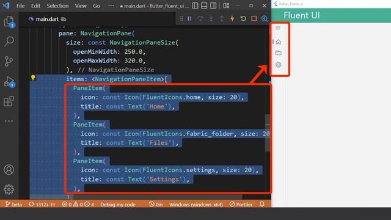Click the Debug my code status item
The image size is (391, 220).
118,205
